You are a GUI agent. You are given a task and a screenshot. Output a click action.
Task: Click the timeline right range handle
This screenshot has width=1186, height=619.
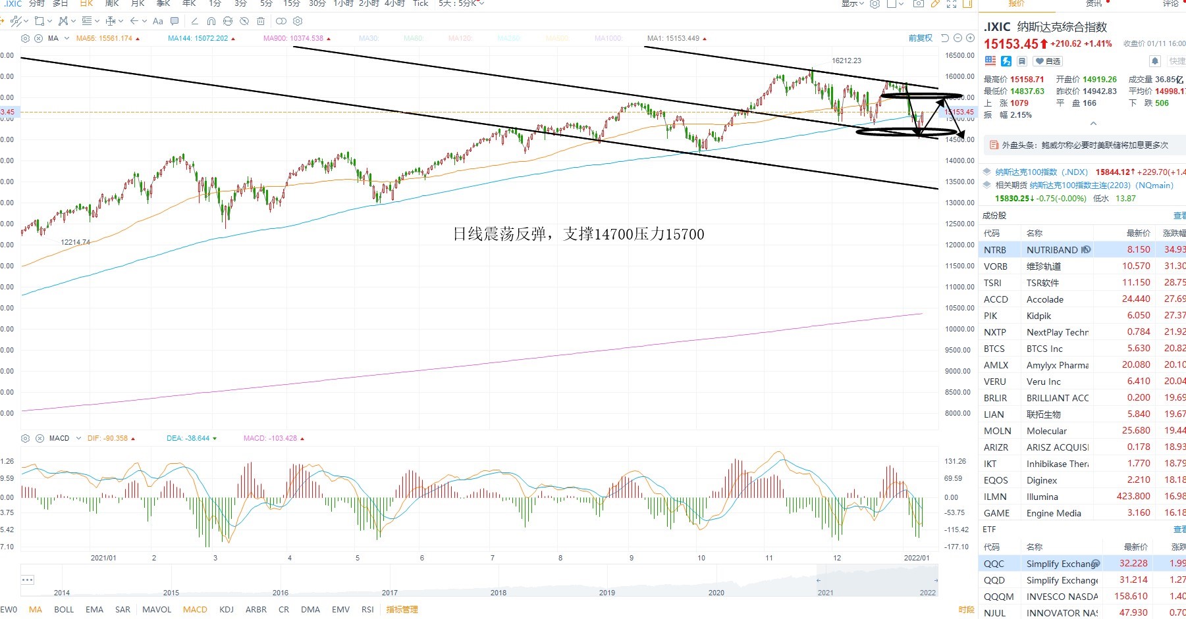click(936, 580)
